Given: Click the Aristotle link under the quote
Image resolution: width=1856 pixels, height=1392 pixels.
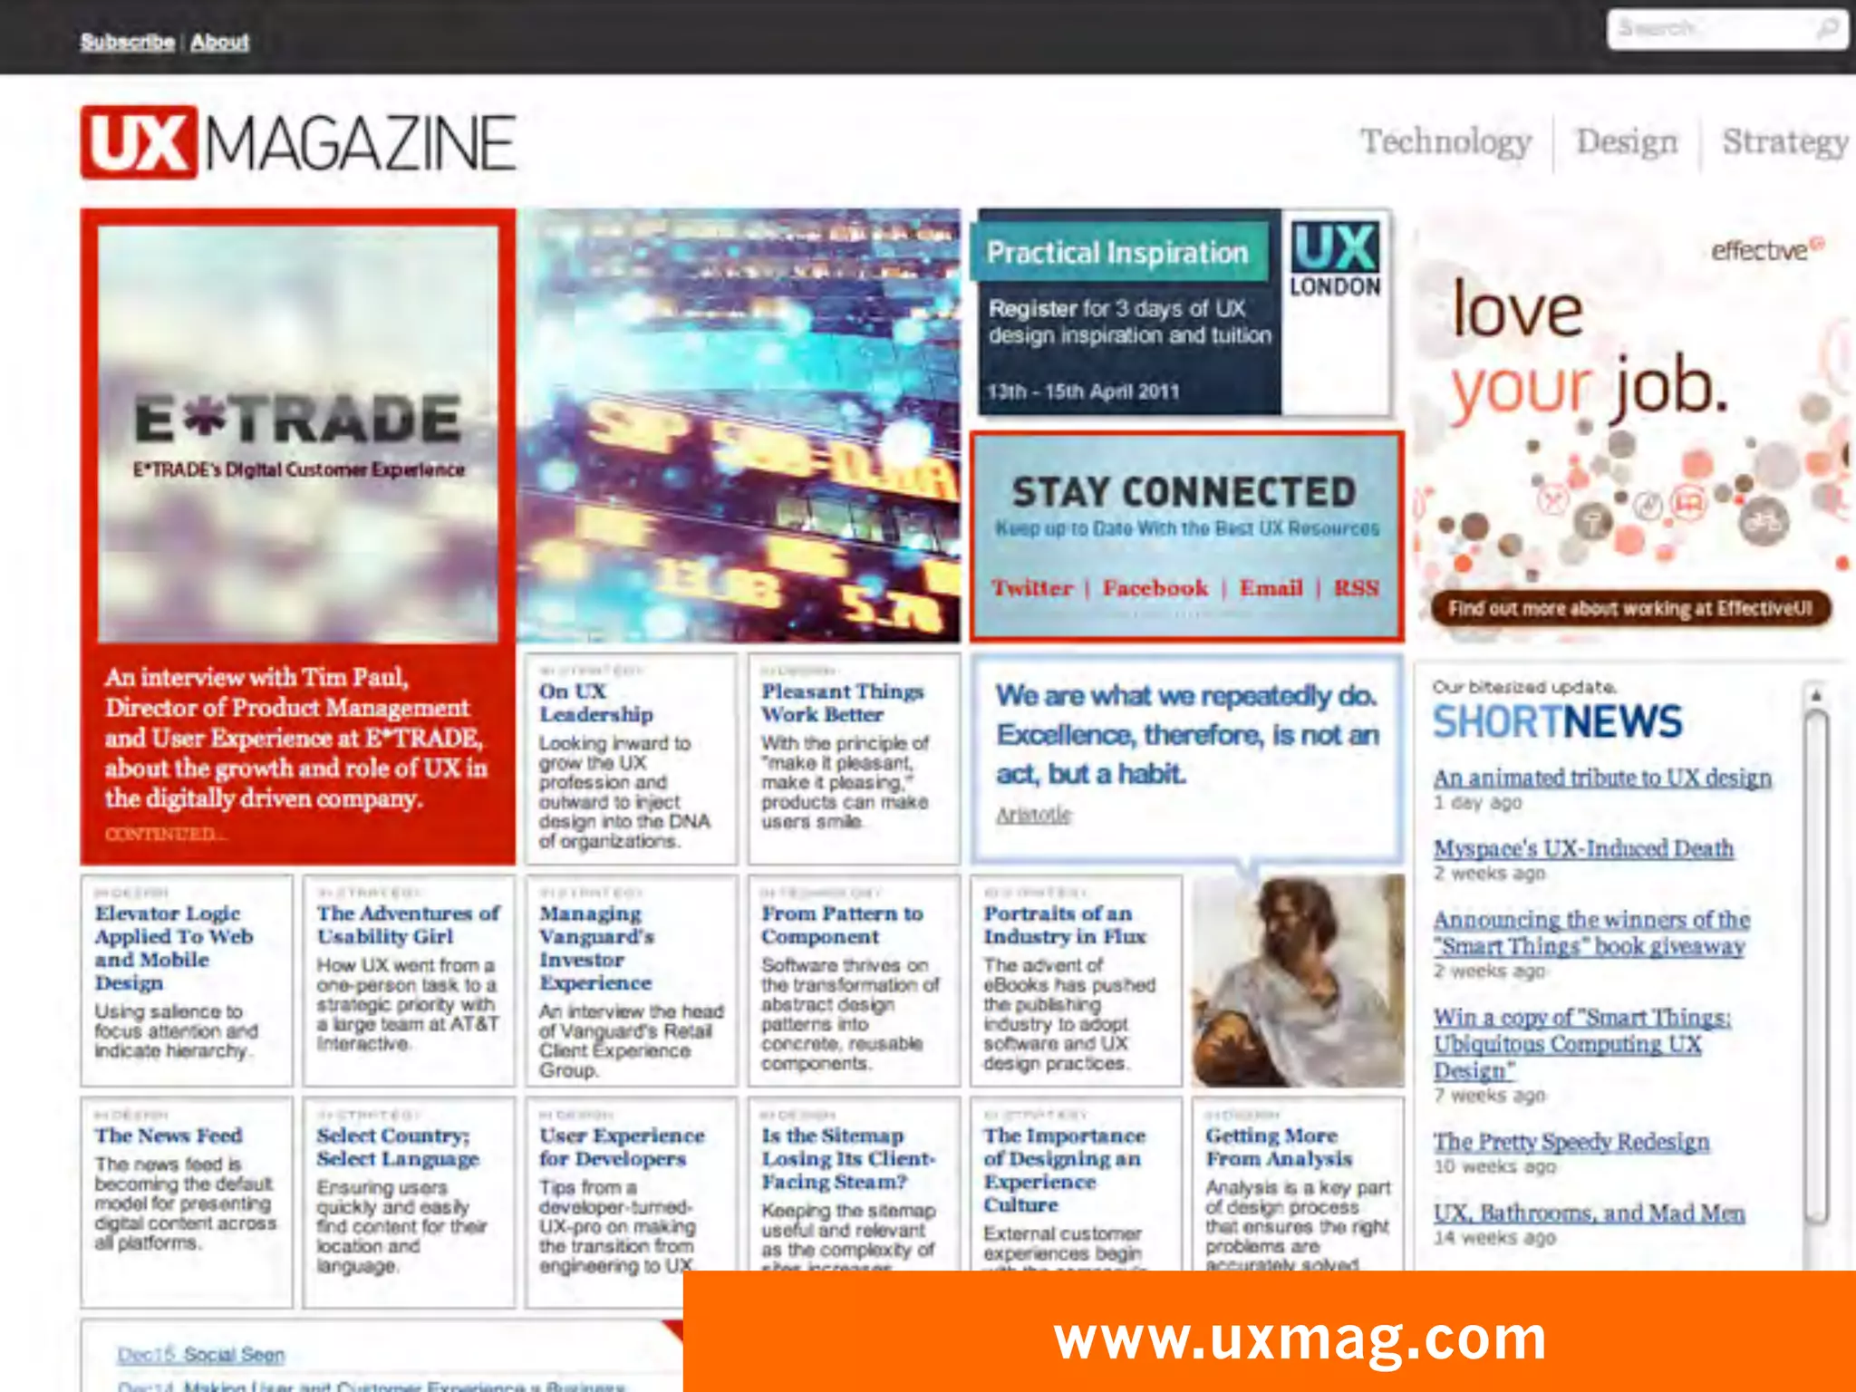Looking at the screenshot, I should [x=1033, y=815].
